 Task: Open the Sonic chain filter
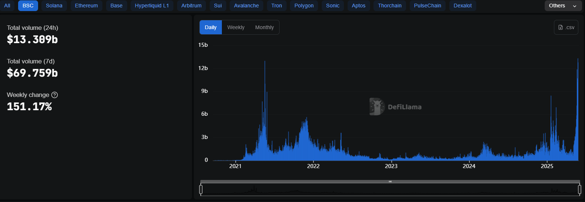[x=333, y=6]
